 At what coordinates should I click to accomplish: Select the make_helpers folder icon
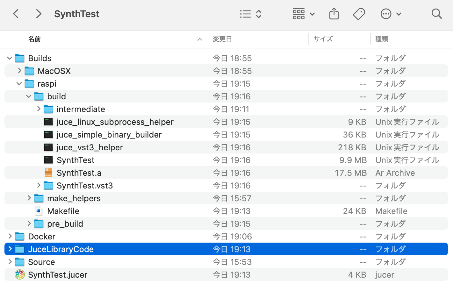pyautogui.click(x=39, y=198)
